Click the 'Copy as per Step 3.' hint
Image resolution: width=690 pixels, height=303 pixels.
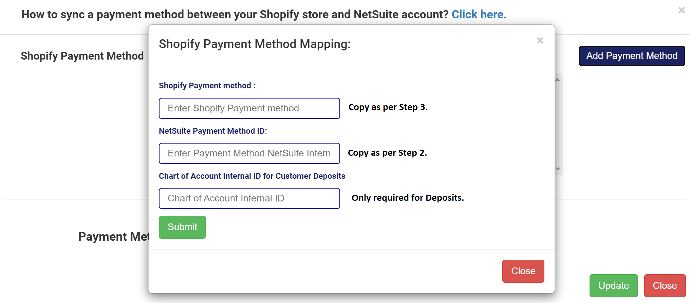point(388,107)
